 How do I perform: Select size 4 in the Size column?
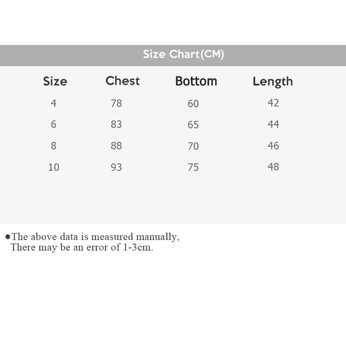(x=53, y=103)
